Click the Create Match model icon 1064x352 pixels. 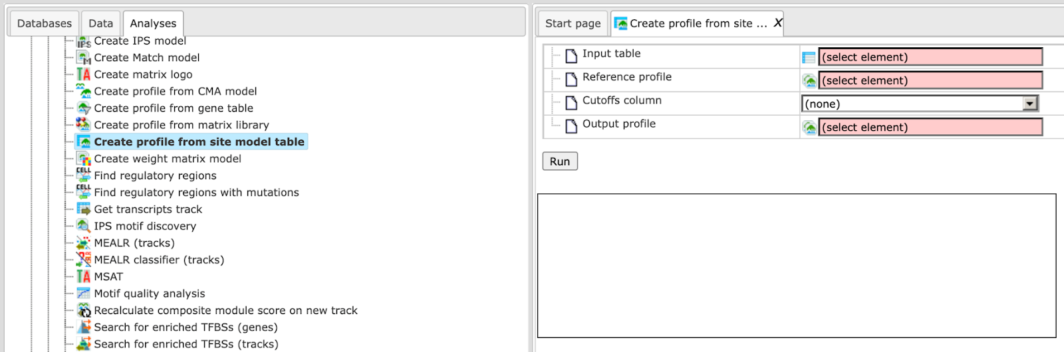coord(83,57)
